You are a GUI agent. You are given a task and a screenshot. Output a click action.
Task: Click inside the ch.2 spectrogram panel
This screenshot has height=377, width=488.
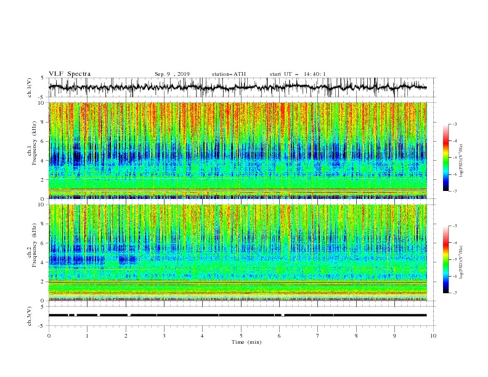pyautogui.click(x=237, y=253)
